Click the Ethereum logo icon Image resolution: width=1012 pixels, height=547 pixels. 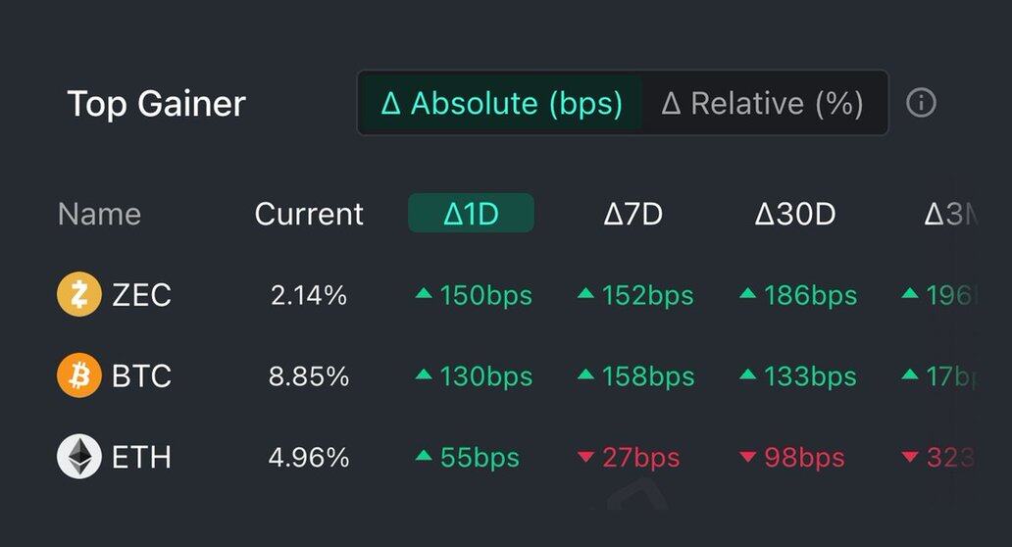79,457
